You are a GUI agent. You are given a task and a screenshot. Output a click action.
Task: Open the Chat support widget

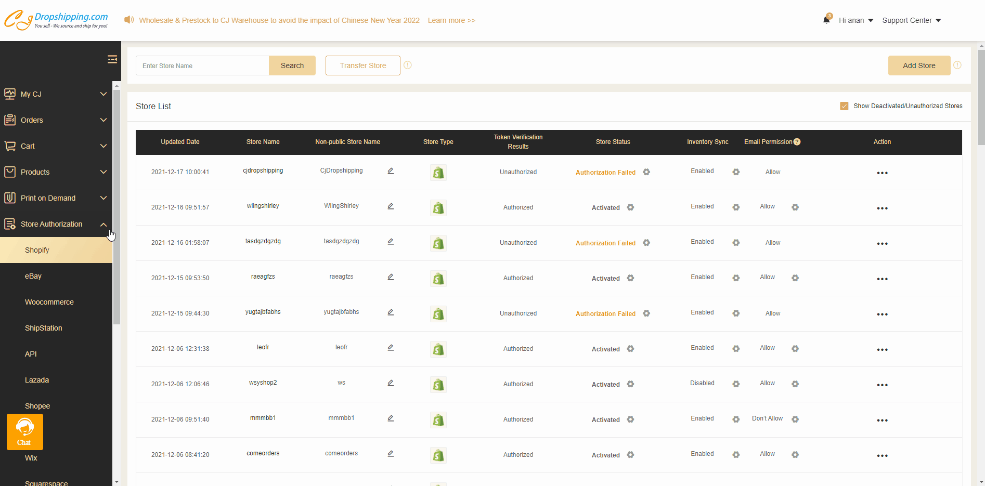24,431
